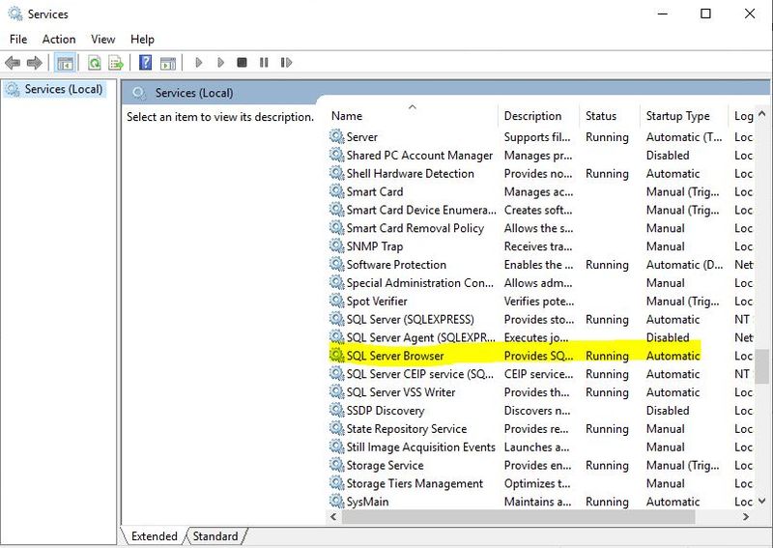Click Disabled startup type of SSDP Discovery
The image size is (773, 548).
[668, 411]
